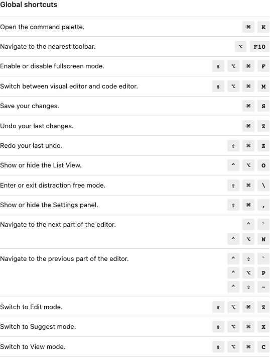Image resolution: width=270 pixels, height=357 pixels.
Task: Click 'Enter or exit distraction free mode.'
Action: coord(53,185)
